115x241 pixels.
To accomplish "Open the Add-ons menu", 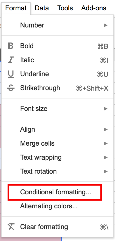I will [x=94, y=8].
